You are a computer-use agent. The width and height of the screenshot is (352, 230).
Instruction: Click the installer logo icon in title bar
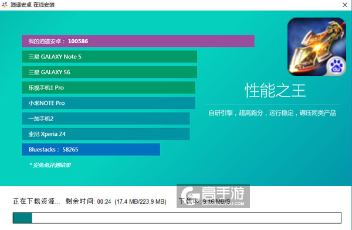point(5,5)
